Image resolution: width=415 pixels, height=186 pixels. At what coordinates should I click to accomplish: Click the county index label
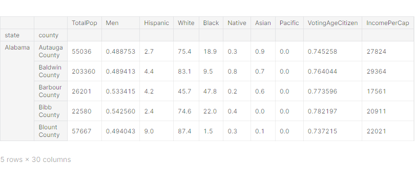[x=51, y=35]
